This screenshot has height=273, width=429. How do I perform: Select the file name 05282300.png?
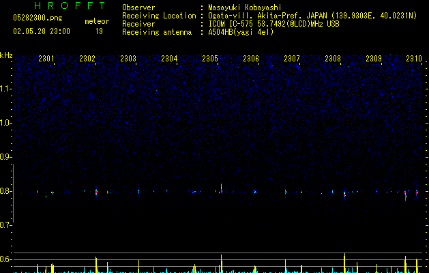[38, 18]
